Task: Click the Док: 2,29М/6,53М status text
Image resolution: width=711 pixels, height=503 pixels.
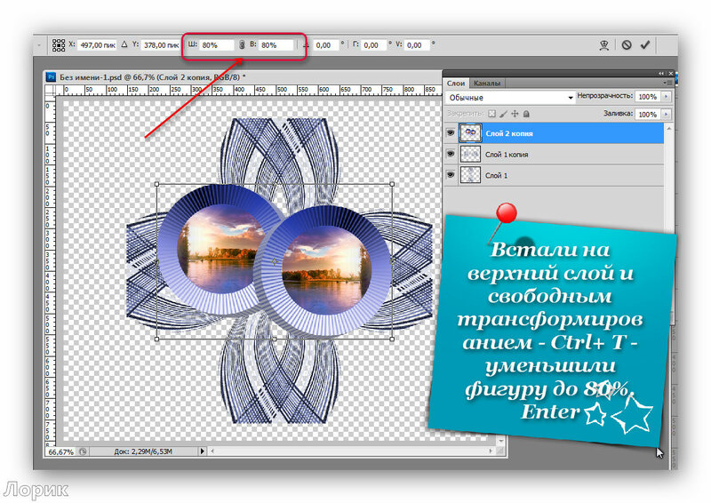Action: [143, 451]
